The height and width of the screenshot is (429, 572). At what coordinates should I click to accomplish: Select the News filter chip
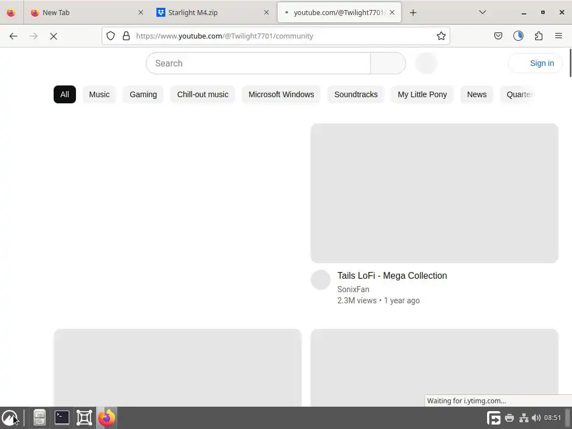[477, 94]
